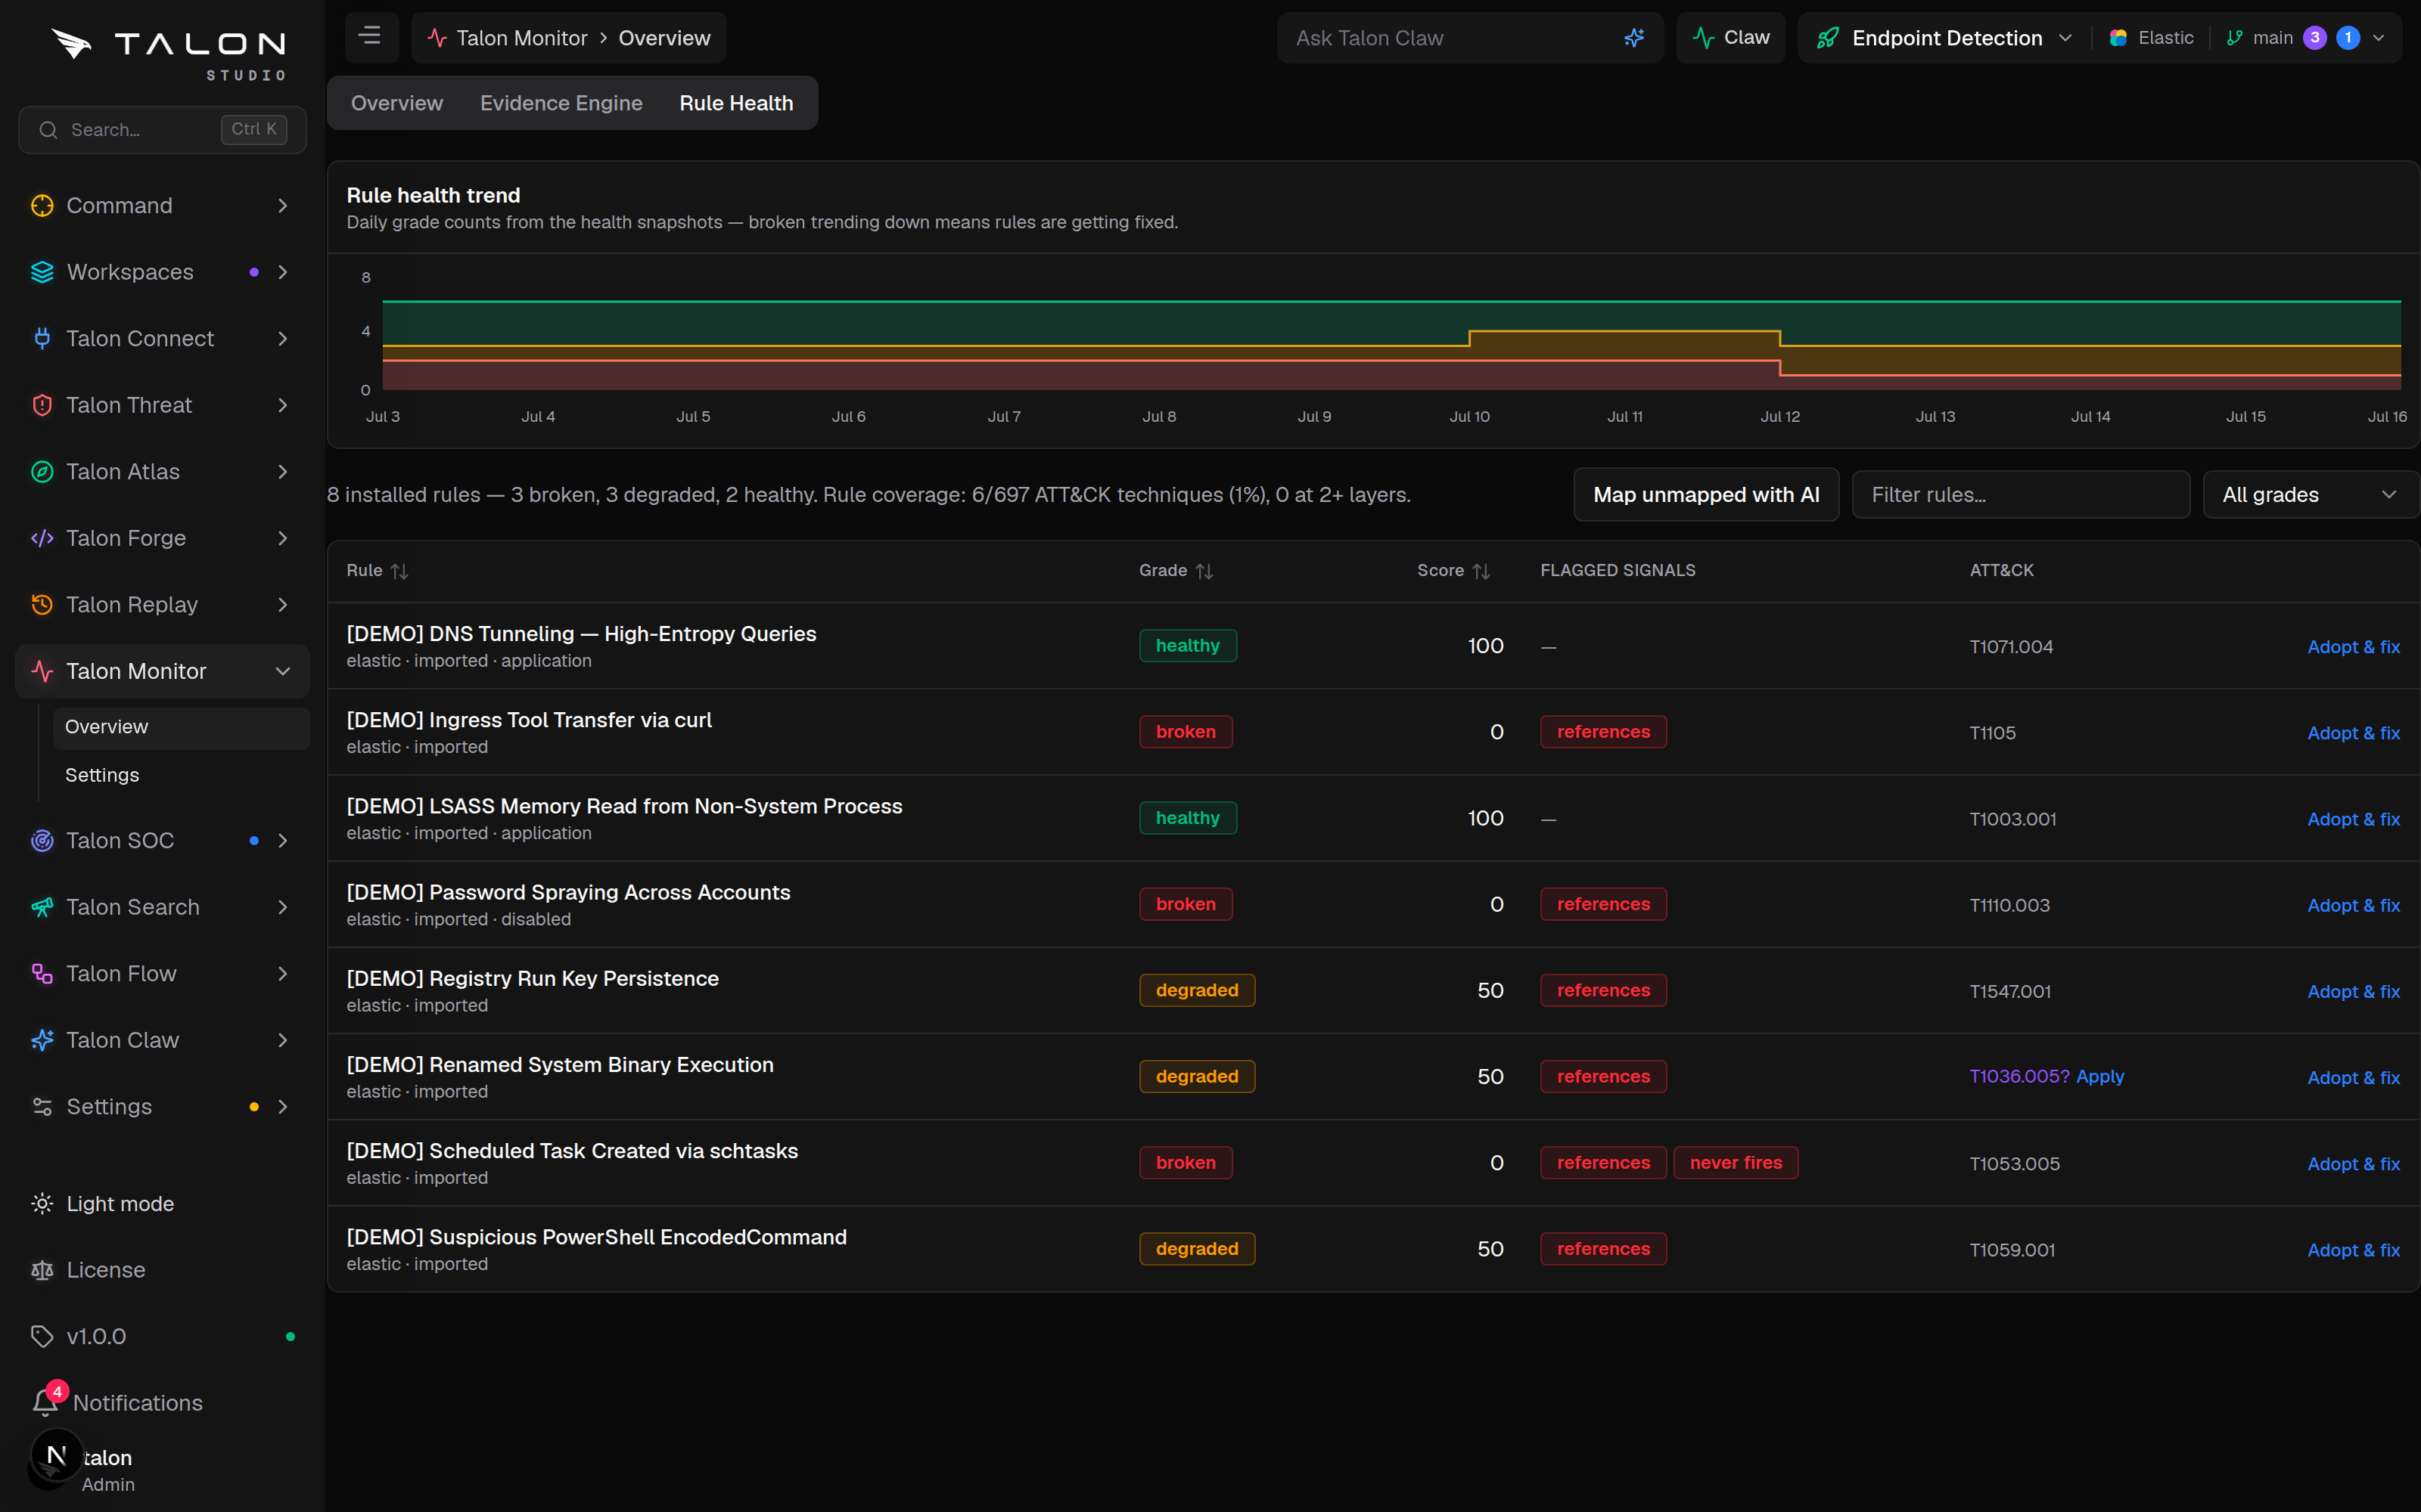Focus the Filter rules input field
This screenshot has width=2421, height=1512.
(2021, 495)
